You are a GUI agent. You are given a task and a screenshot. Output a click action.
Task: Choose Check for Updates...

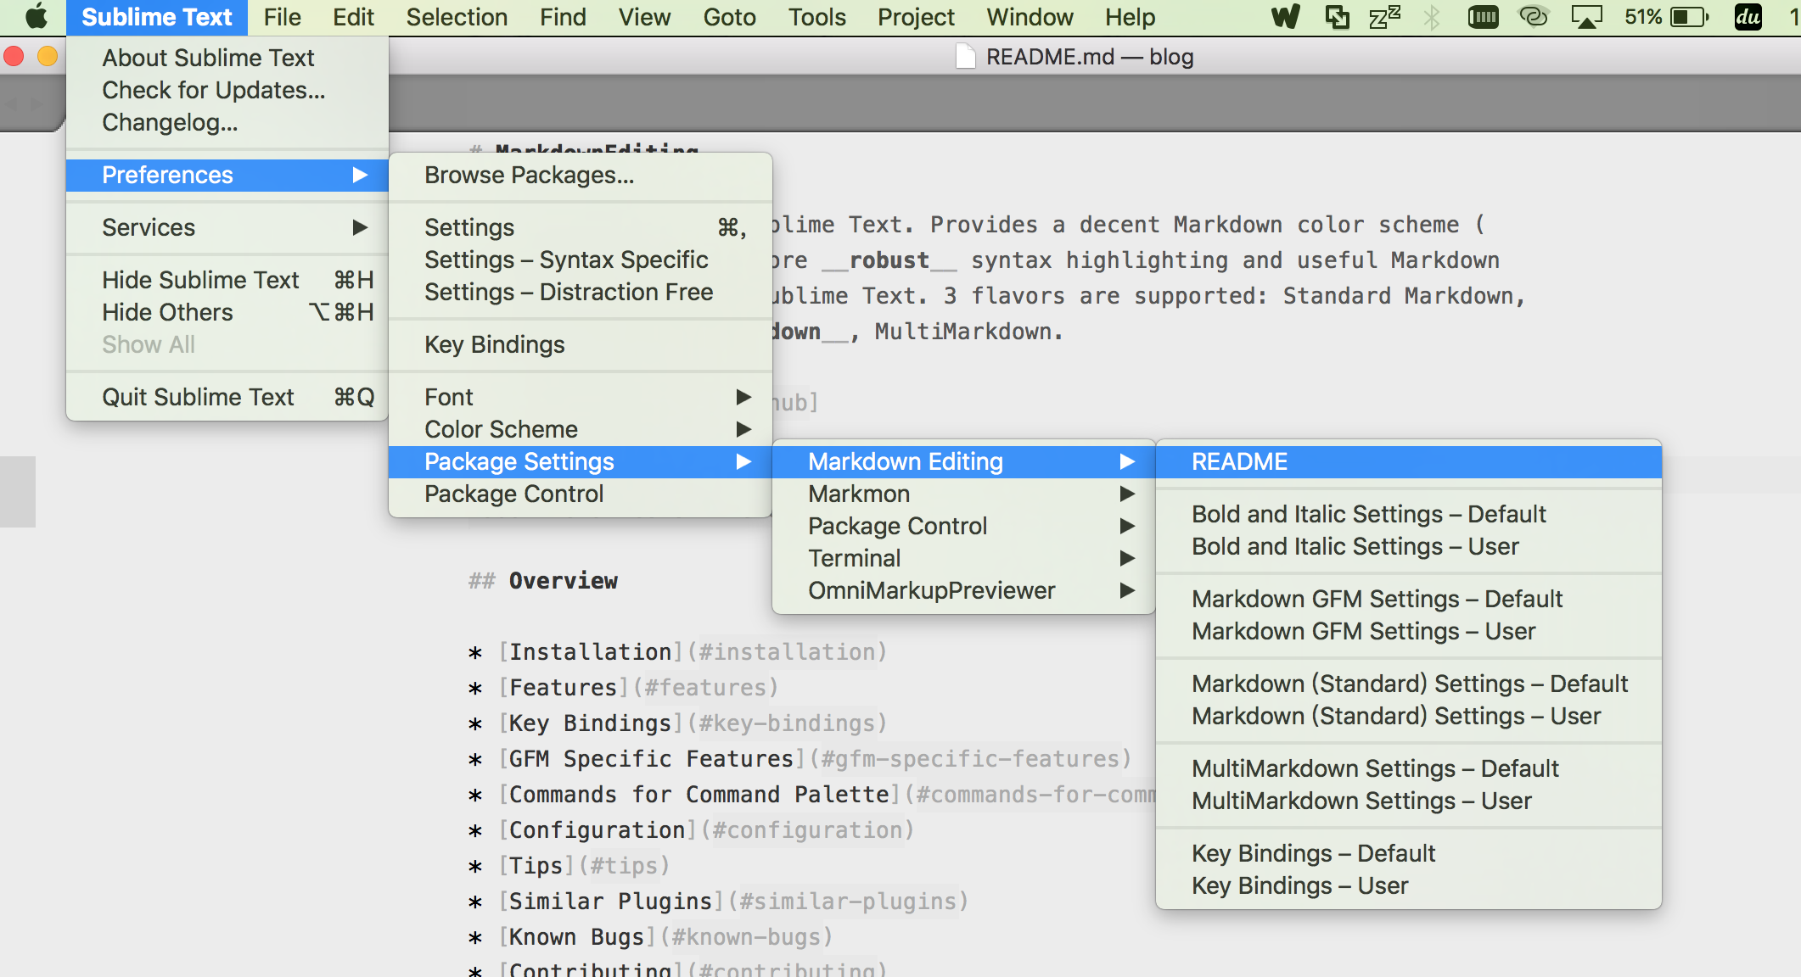coord(227,90)
